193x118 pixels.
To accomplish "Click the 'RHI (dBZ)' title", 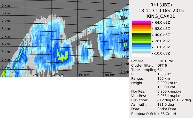I will (161, 5).
